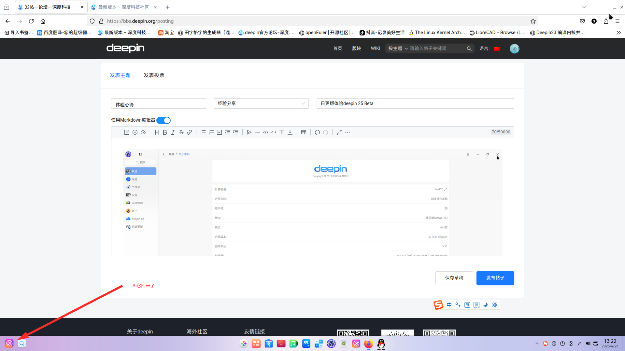
Task: Show more bookmarks chevron
Action: (x=618, y=33)
